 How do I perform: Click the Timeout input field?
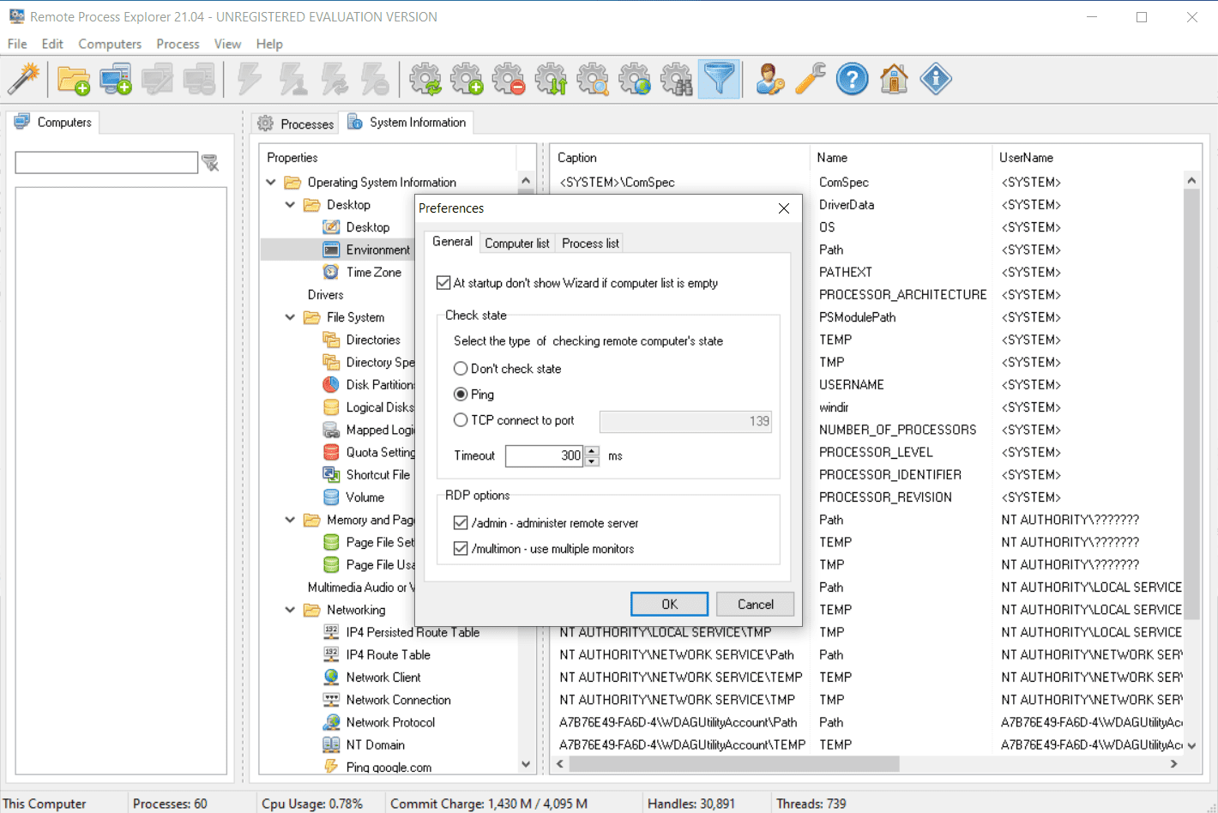coord(545,455)
